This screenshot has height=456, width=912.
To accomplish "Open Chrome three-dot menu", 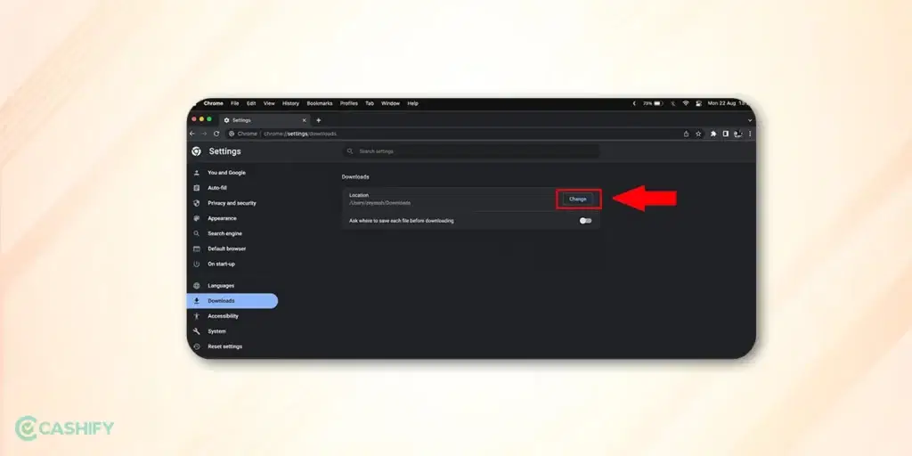I will pyautogui.click(x=750, y=134).
